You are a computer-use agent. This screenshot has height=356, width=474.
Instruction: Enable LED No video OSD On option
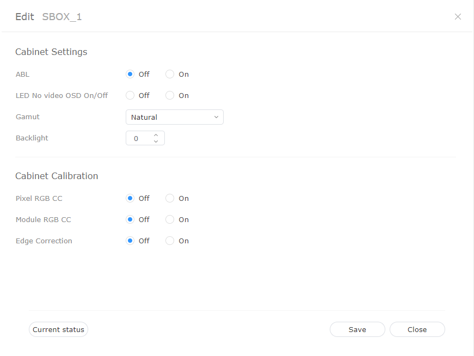pos(170,95)
